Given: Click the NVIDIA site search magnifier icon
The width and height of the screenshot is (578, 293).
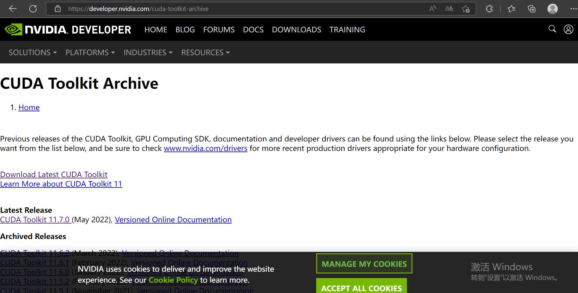Looking at the screenshot, I should click(x=552, y=29).
